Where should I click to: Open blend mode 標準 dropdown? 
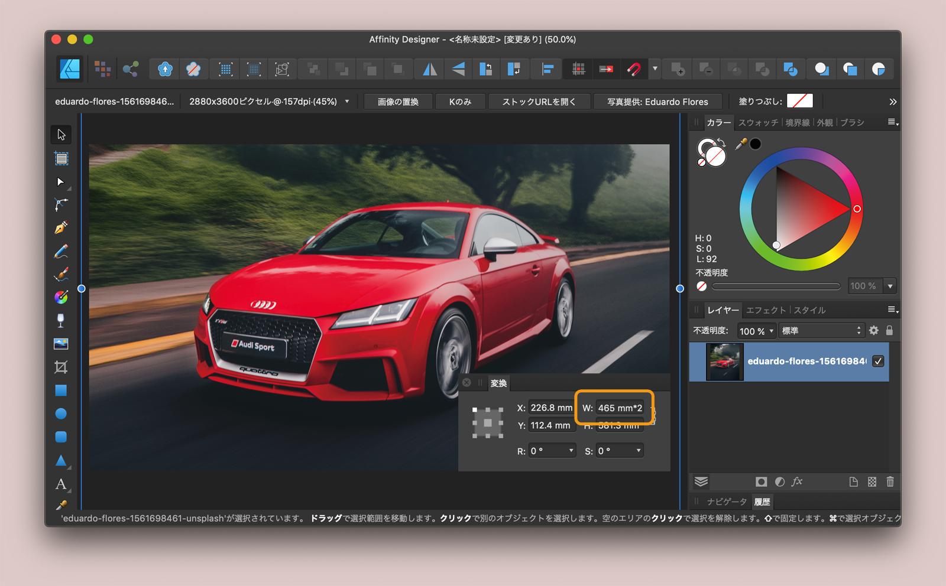(x=822, y=331)
